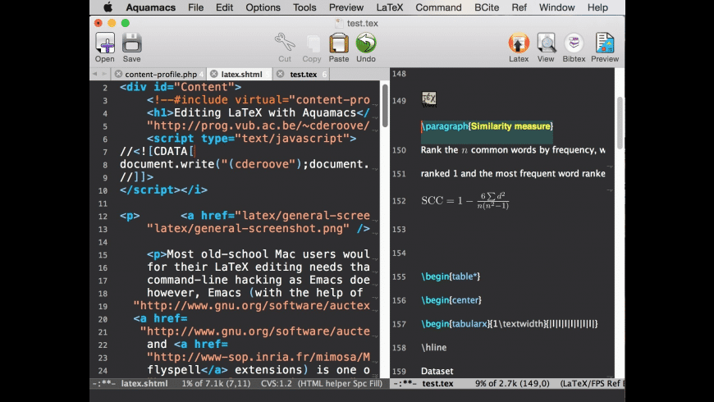Open the Preview toolbar icon
Screen dimensions: 714x402
point(605,43)
